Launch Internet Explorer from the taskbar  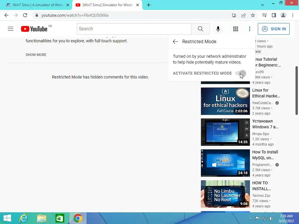click(24, 218)
